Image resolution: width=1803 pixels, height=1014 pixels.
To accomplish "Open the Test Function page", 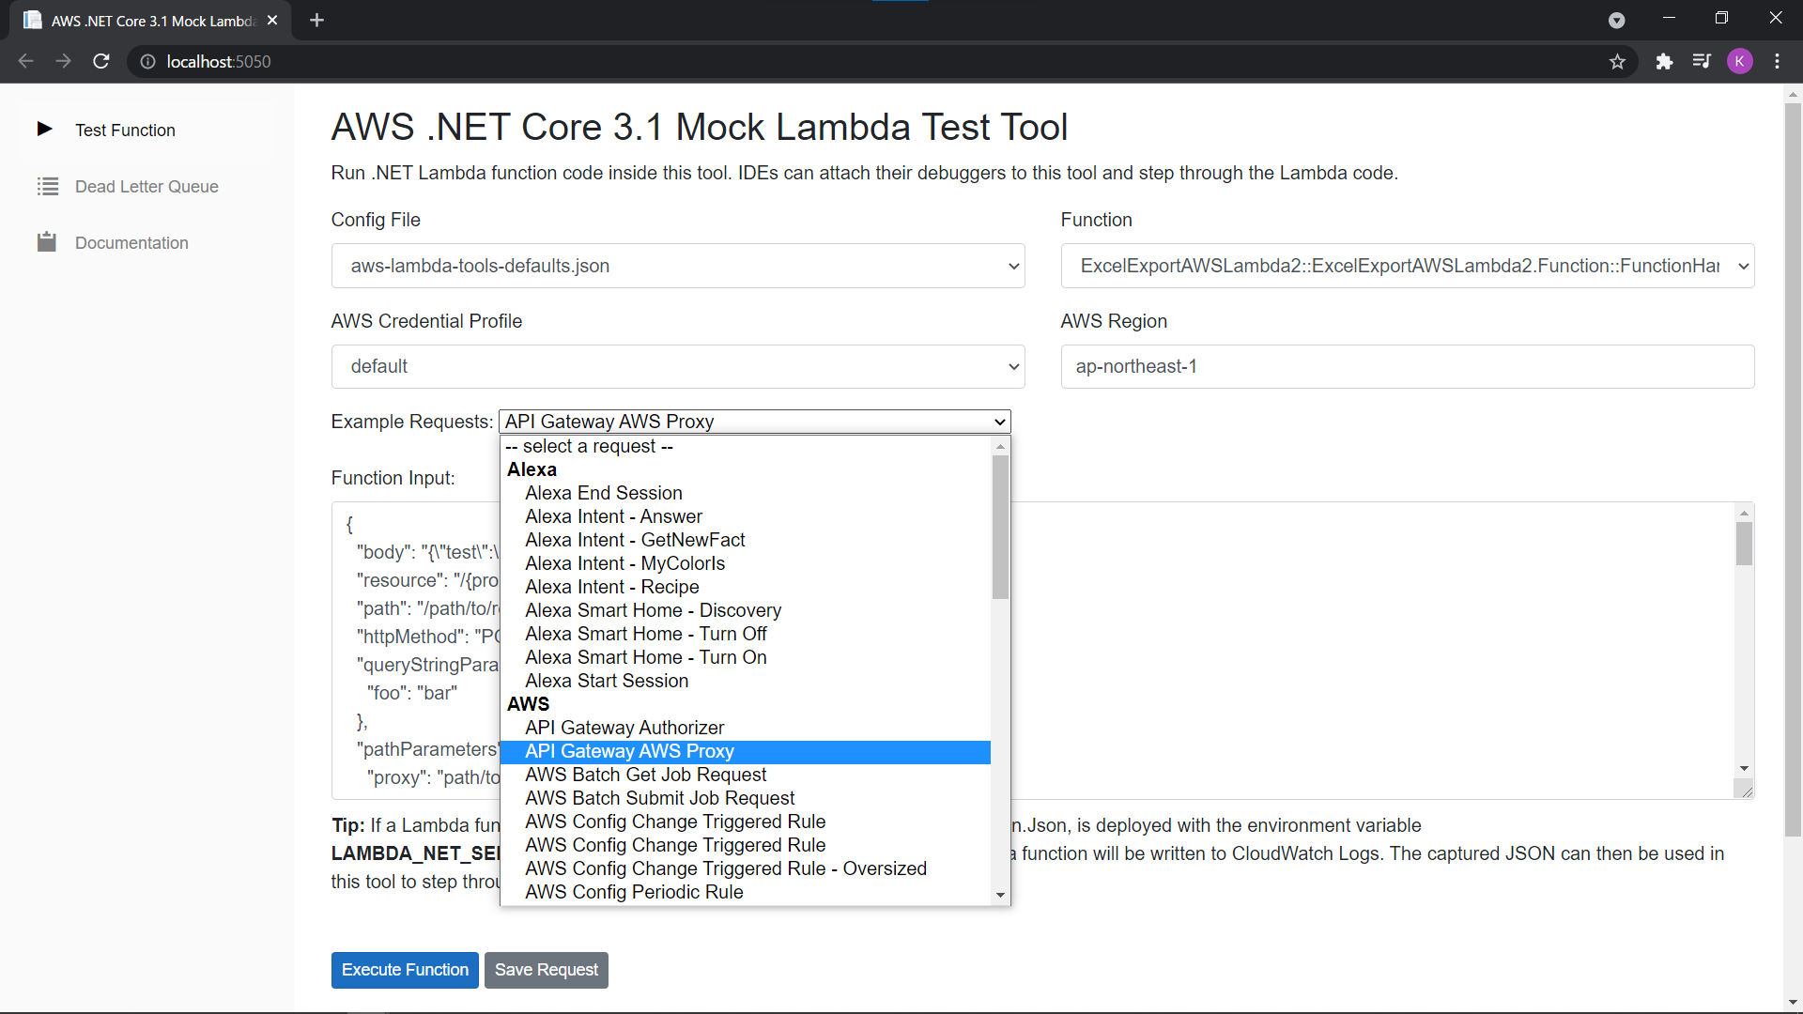I will tap(125, 131).
